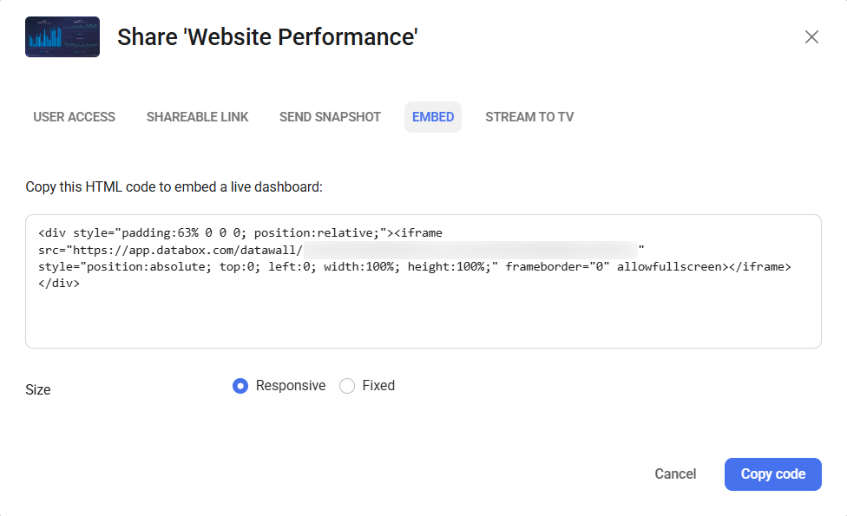Switch to the USER ACCESS tab
This screenshot has height=516, width=847.
point(74,117)
